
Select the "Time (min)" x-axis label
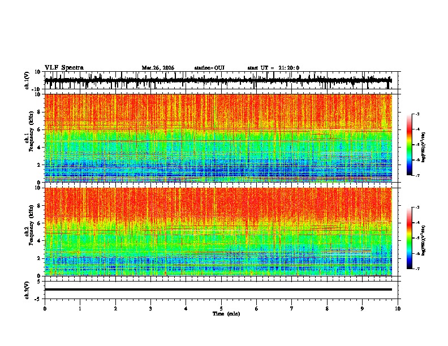(x=226, y=314)
